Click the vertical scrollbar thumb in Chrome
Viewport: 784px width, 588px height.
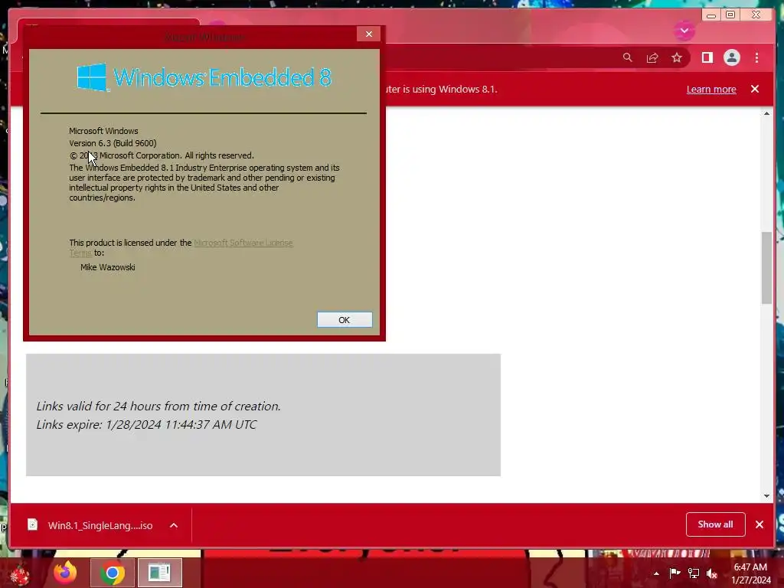766,267
